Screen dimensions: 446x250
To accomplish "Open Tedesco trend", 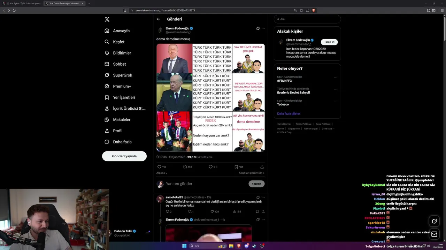I will 283,105.
